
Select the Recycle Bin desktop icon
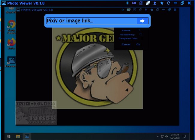coord(11,10)
